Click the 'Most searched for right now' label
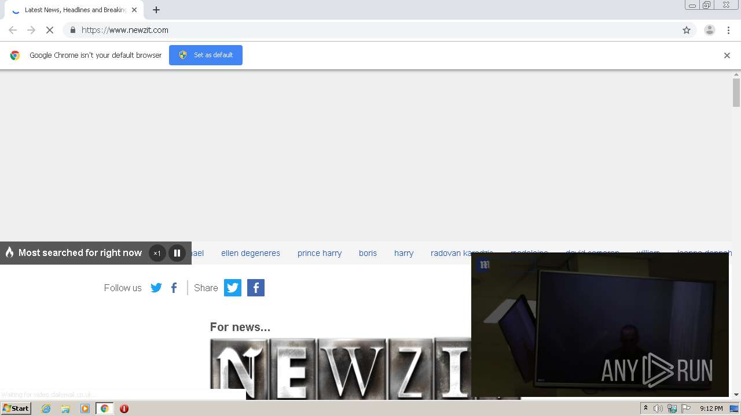This screenshot has width=741, height=416. coord(80,253)
